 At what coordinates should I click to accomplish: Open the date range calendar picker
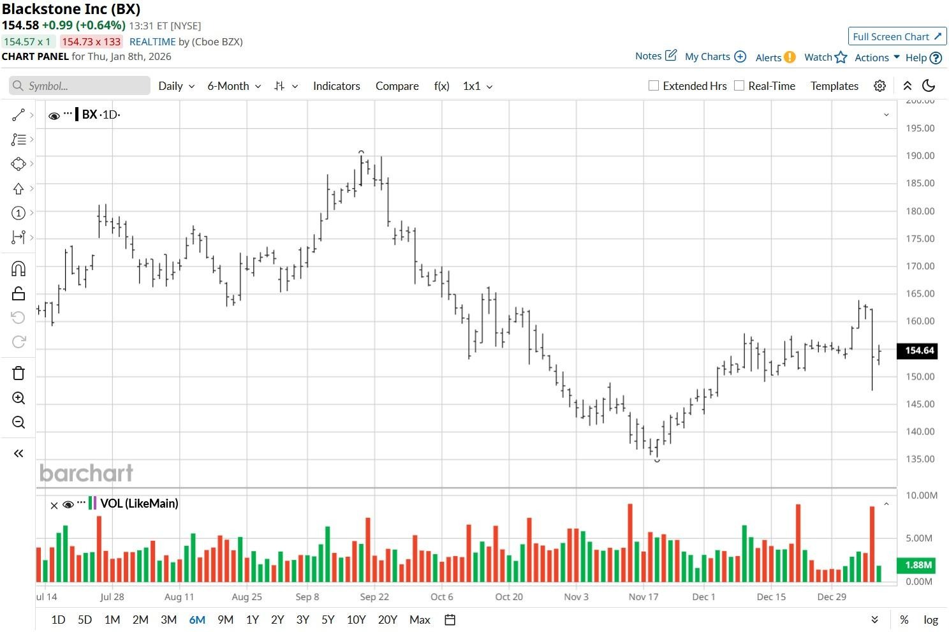coord(450,620)
